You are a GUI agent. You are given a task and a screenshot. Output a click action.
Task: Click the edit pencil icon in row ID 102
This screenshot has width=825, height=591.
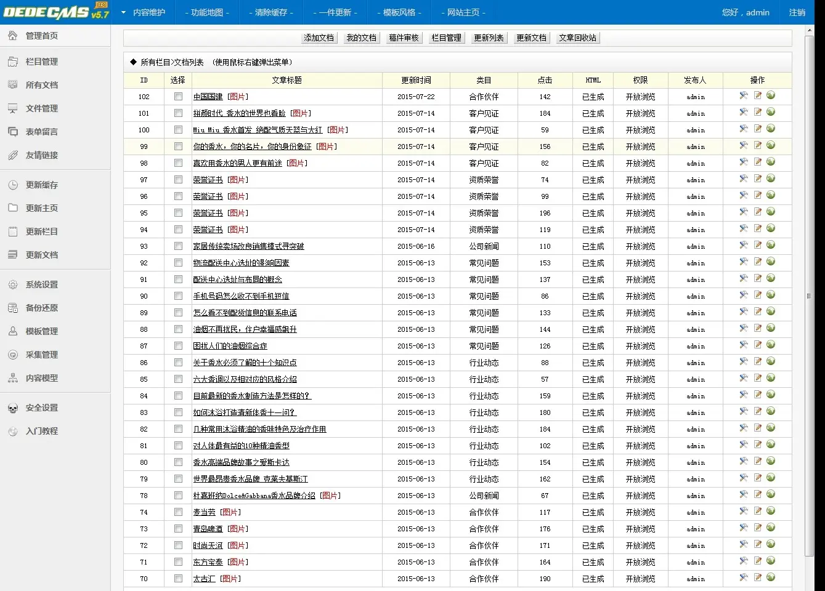(x=758, y=95)
